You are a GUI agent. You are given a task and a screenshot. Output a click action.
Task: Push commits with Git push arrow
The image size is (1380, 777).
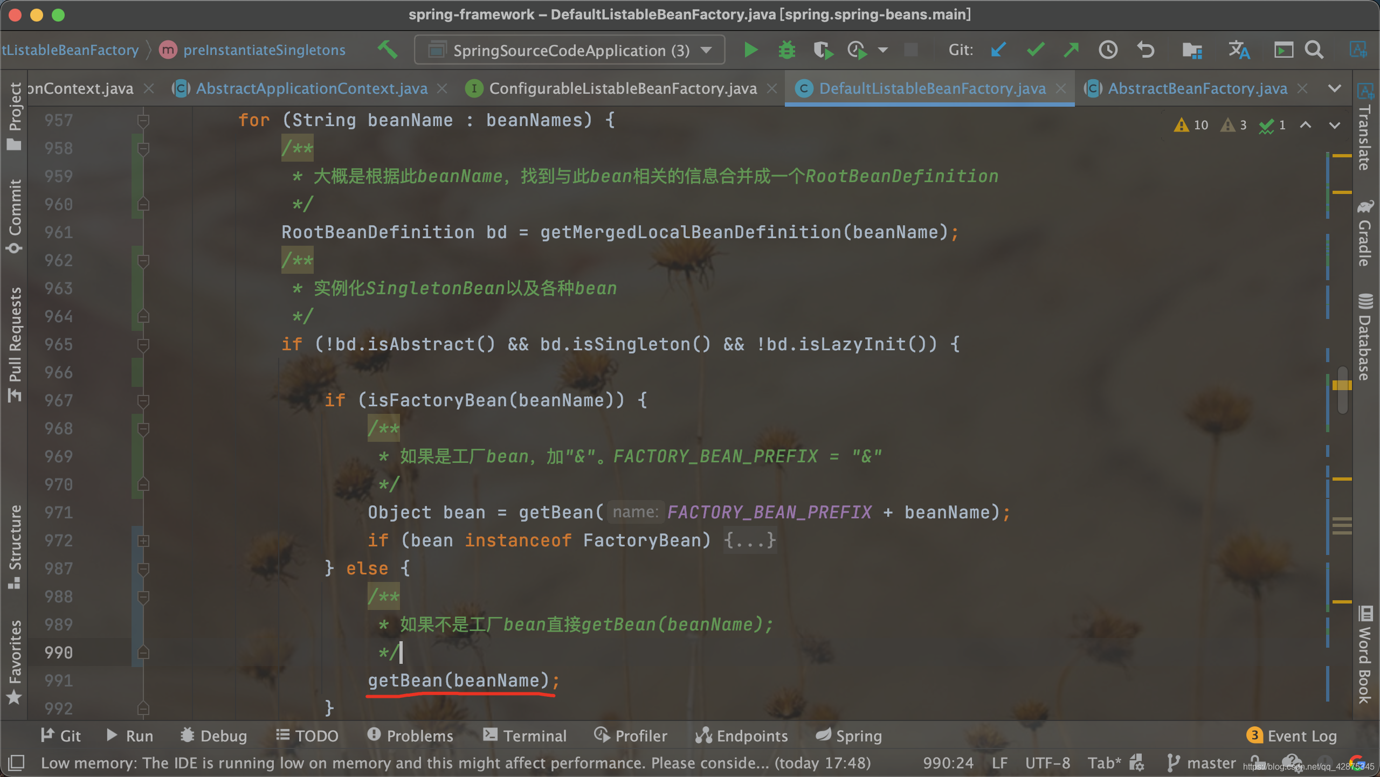pos(1071,50)
